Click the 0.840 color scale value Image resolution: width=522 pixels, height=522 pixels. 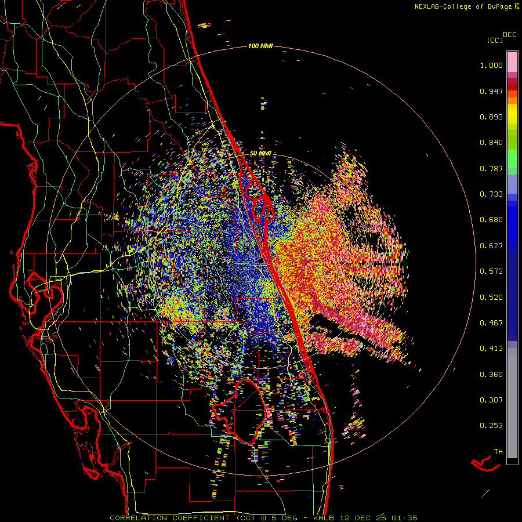pyautogui.click(x=491, y=143)
